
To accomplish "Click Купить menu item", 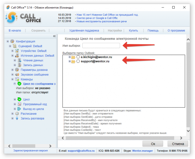I will pos(134,31).
